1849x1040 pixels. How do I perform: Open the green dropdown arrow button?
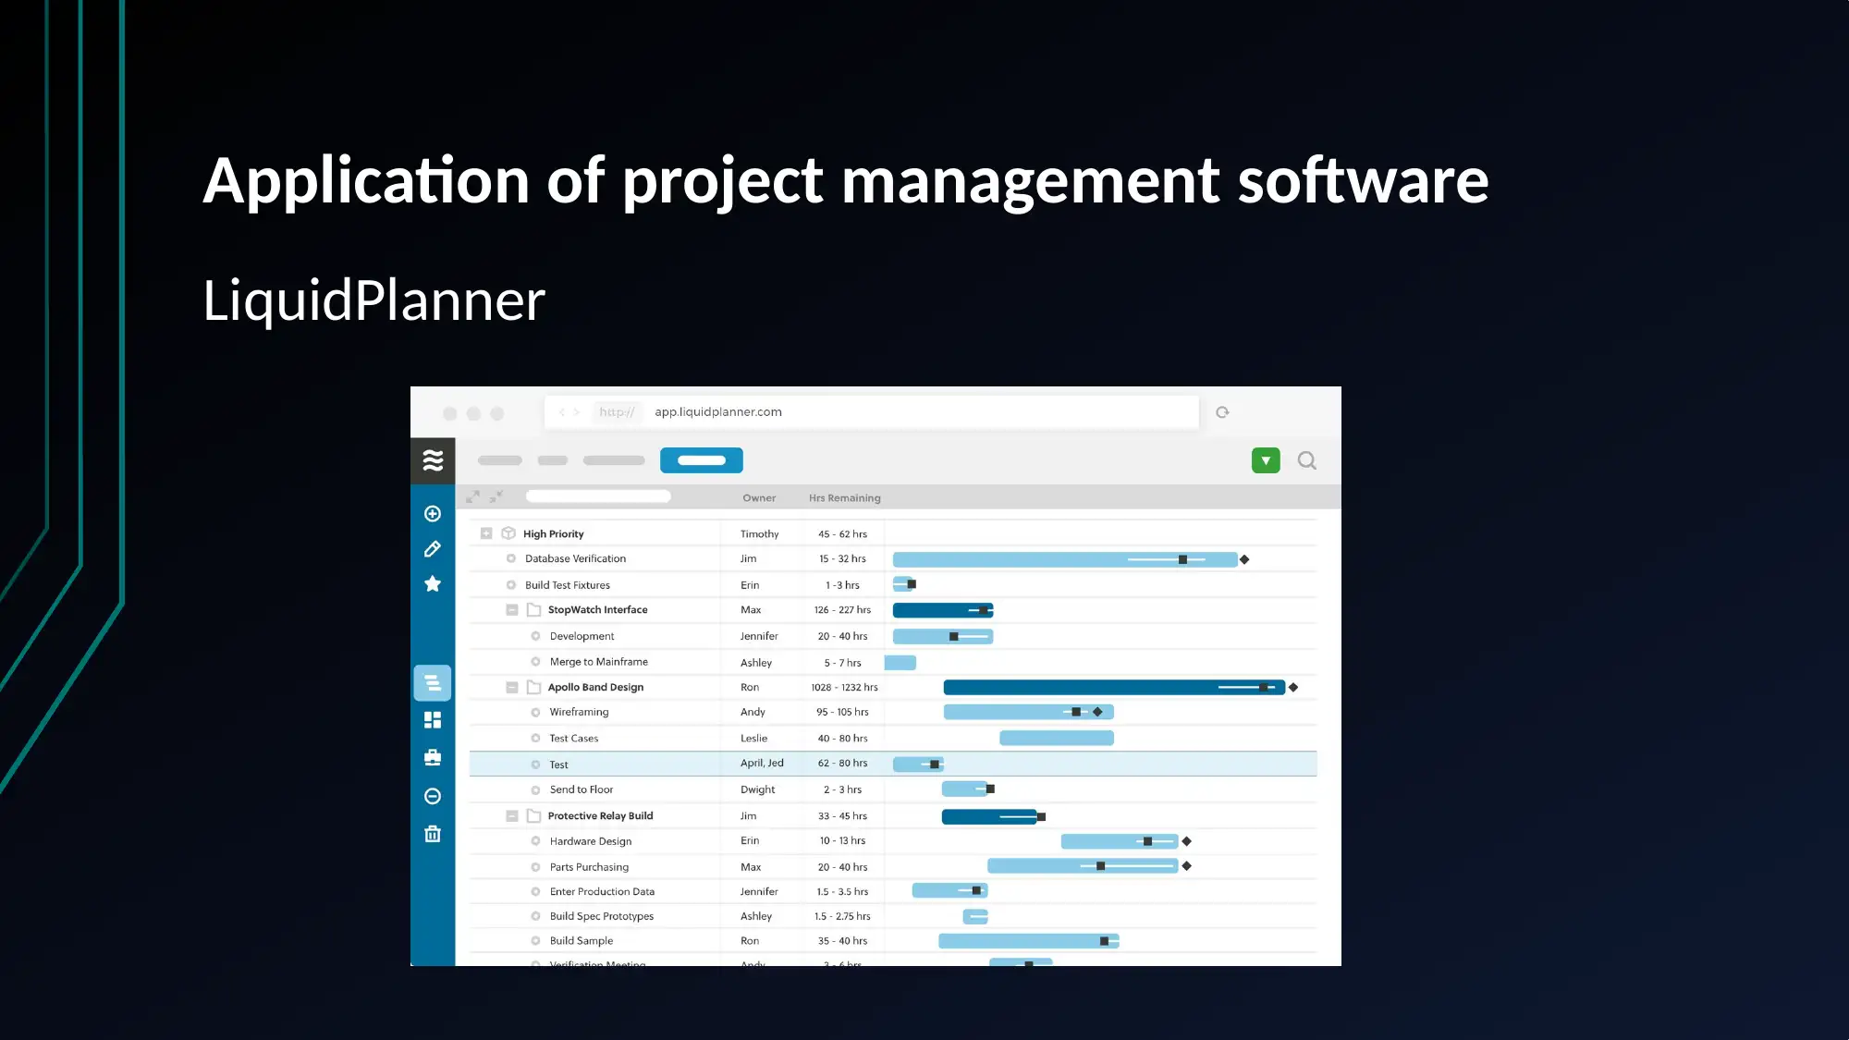(1266, 460)
